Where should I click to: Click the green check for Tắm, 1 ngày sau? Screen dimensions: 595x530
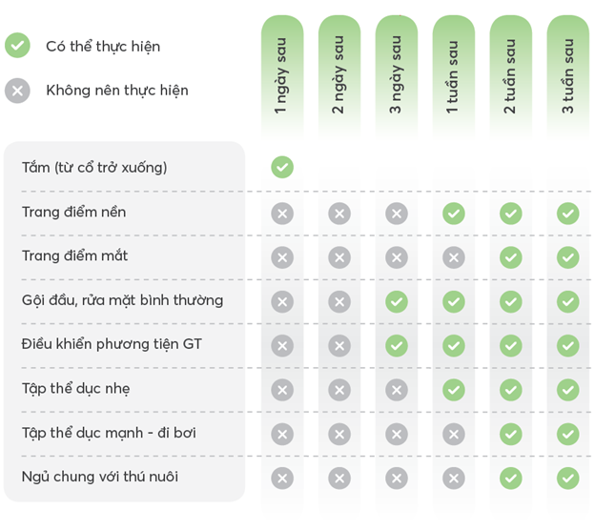(282, 168)
